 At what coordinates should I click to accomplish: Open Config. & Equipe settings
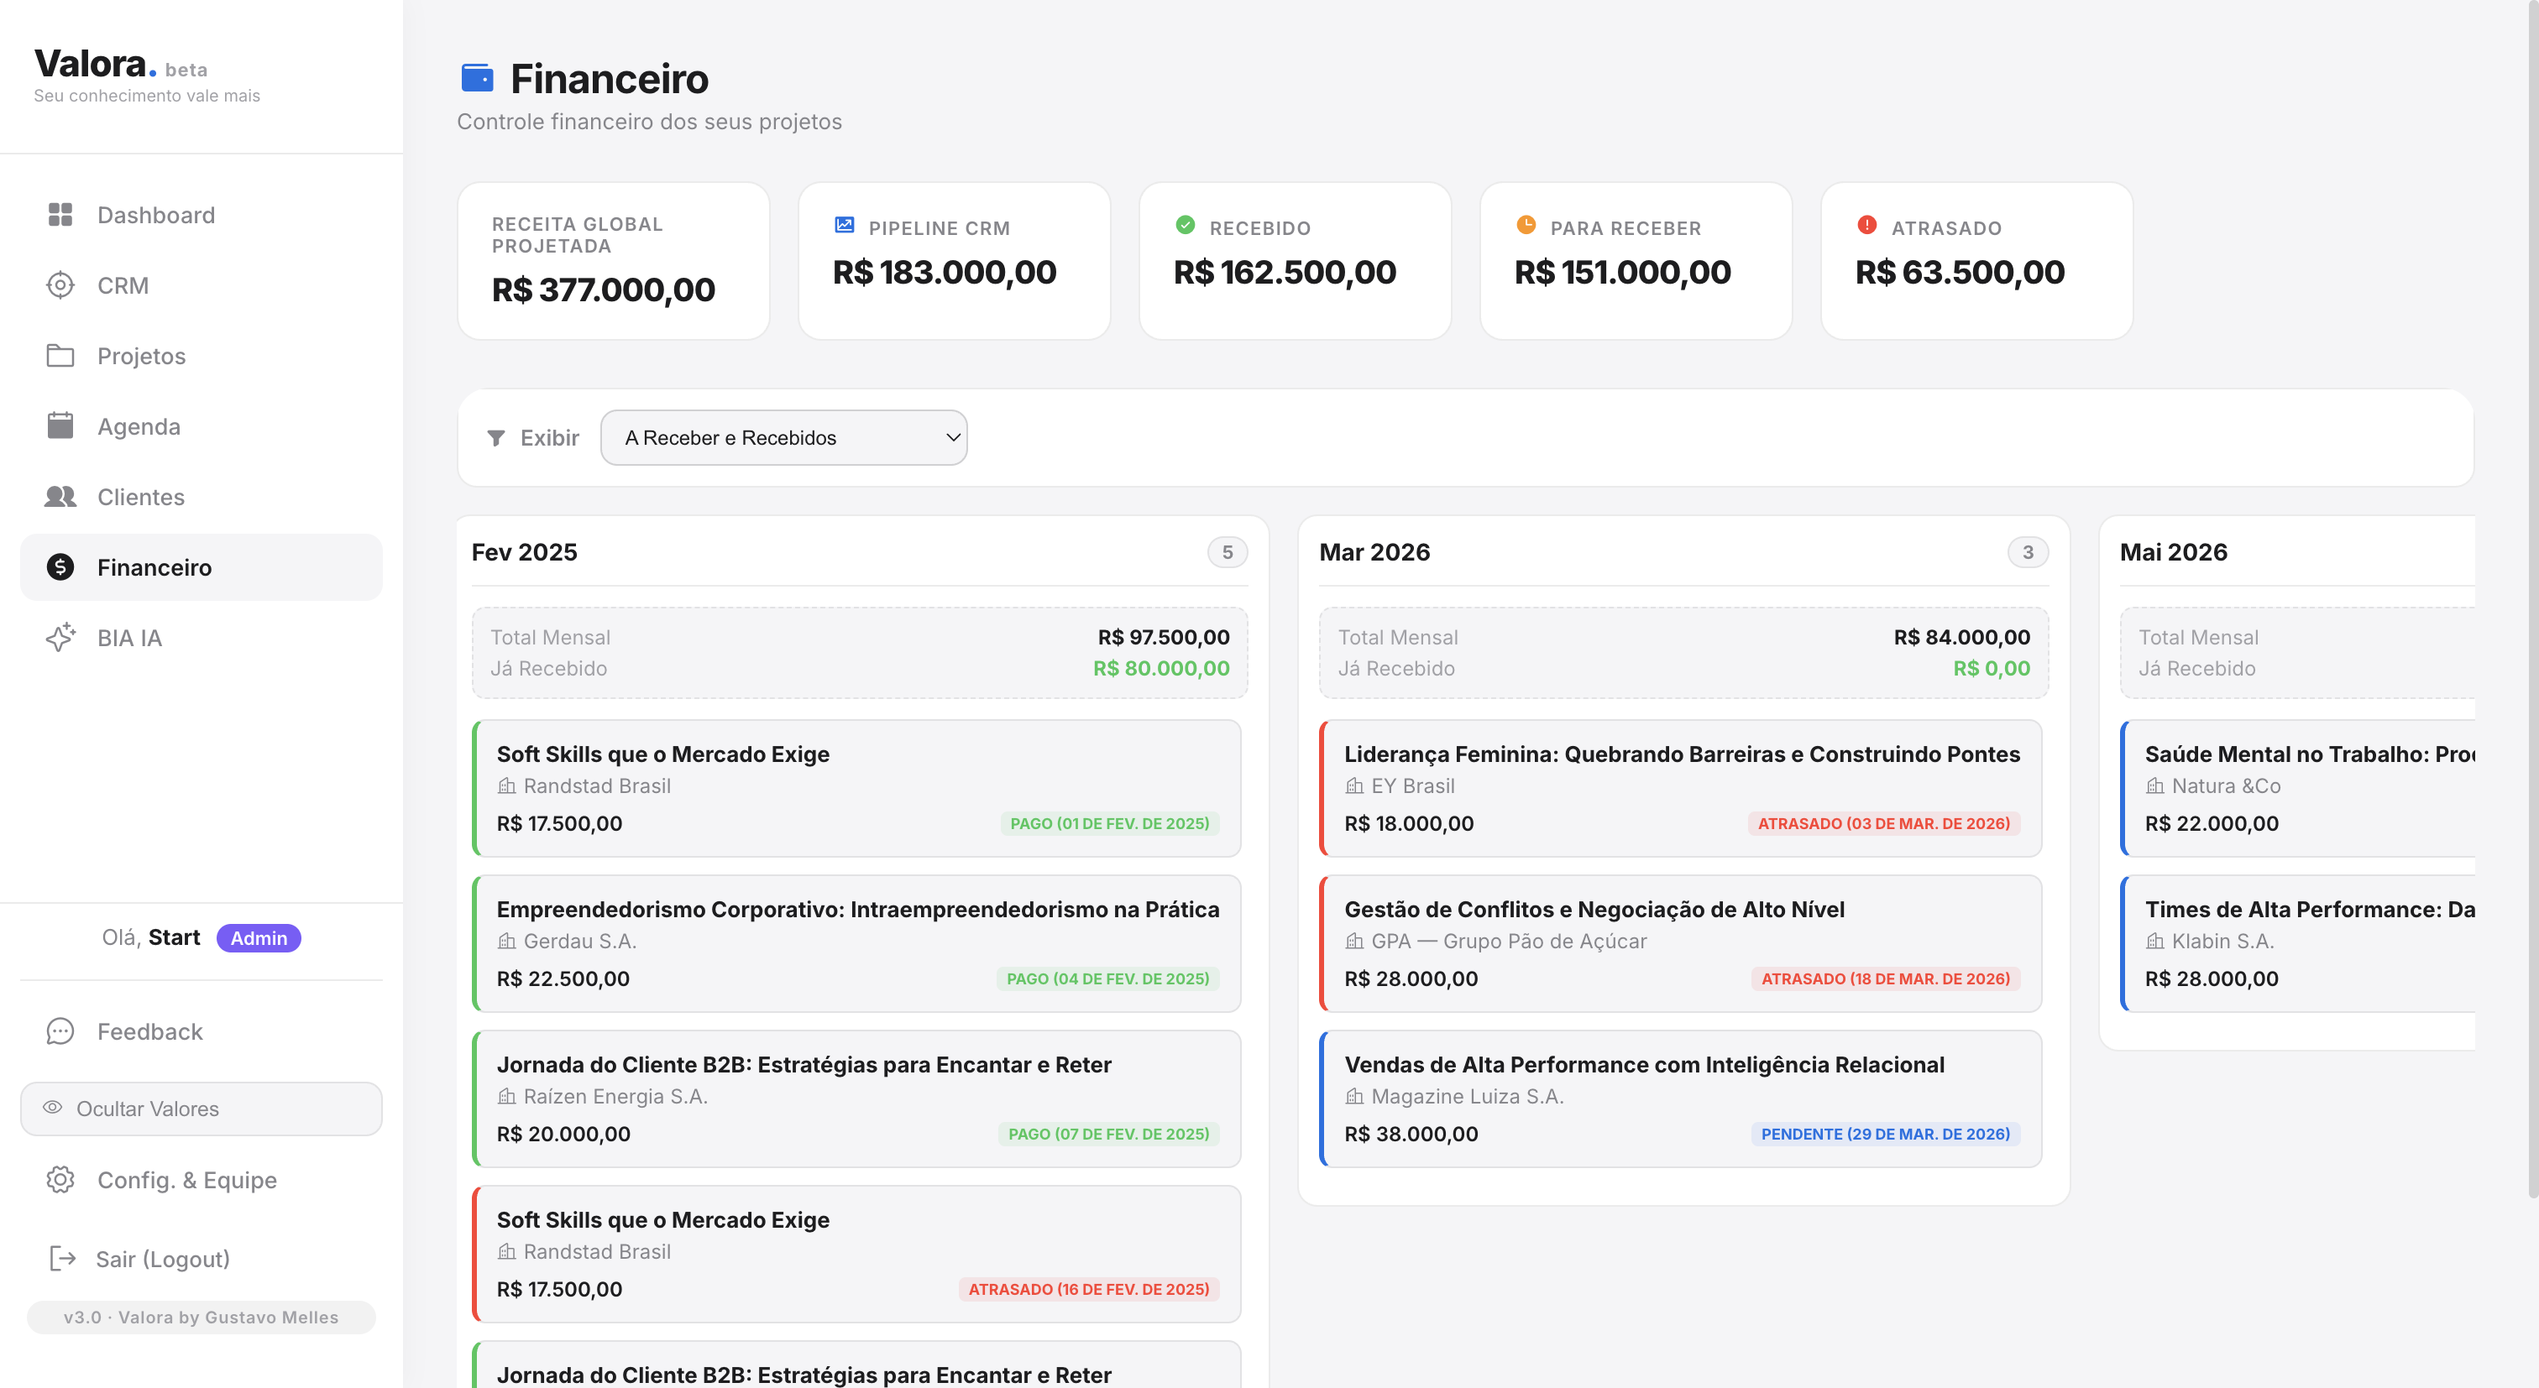coord(201,1180)
